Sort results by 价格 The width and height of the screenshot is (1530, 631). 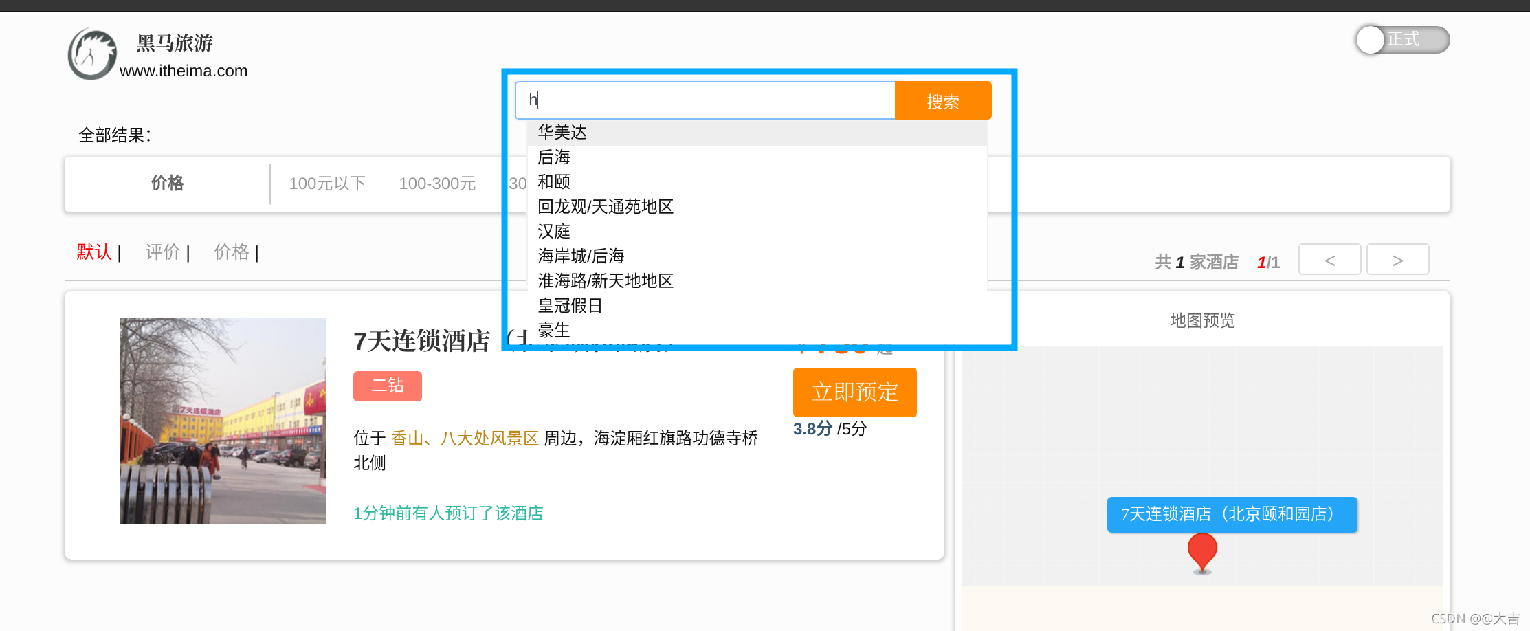pos(232,252)
